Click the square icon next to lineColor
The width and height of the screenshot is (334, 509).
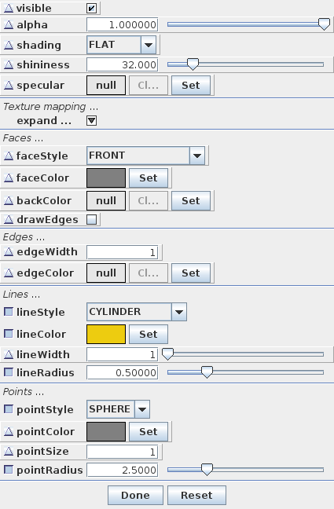[9, 334]
